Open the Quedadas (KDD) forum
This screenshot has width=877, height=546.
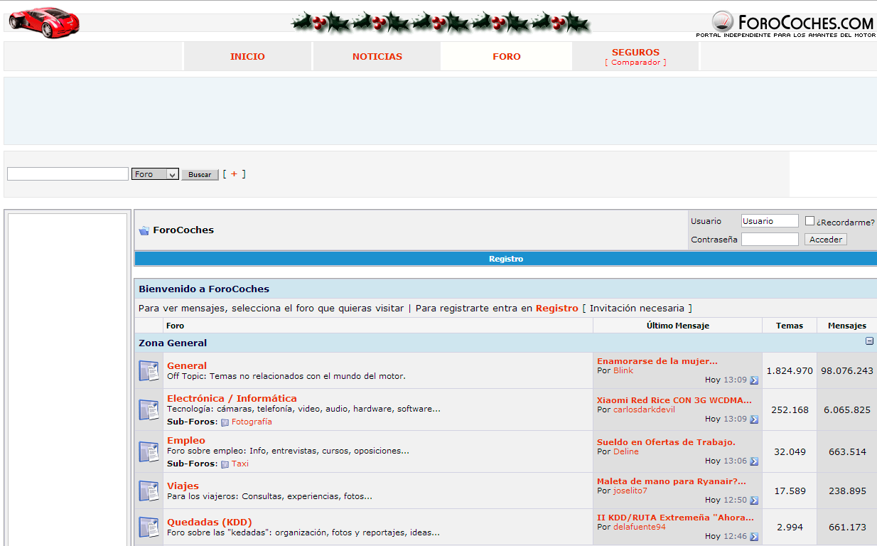[210, 523]
